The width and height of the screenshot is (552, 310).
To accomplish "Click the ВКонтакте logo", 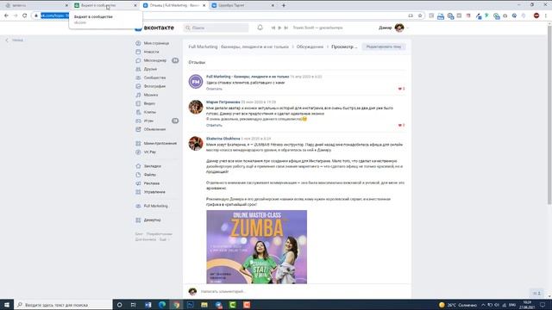I will coord(154,28).
